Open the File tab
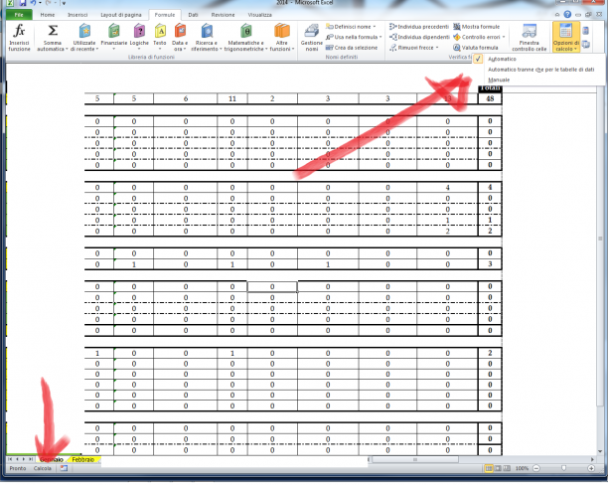 [19, 15]
